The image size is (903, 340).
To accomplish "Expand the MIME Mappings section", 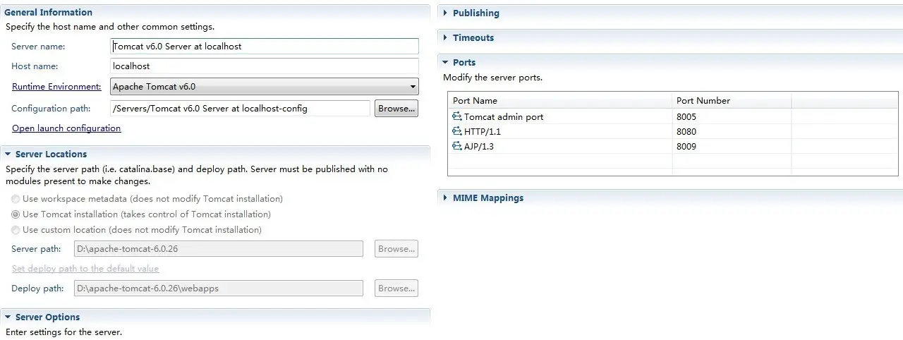I will (x=445, y=198).
